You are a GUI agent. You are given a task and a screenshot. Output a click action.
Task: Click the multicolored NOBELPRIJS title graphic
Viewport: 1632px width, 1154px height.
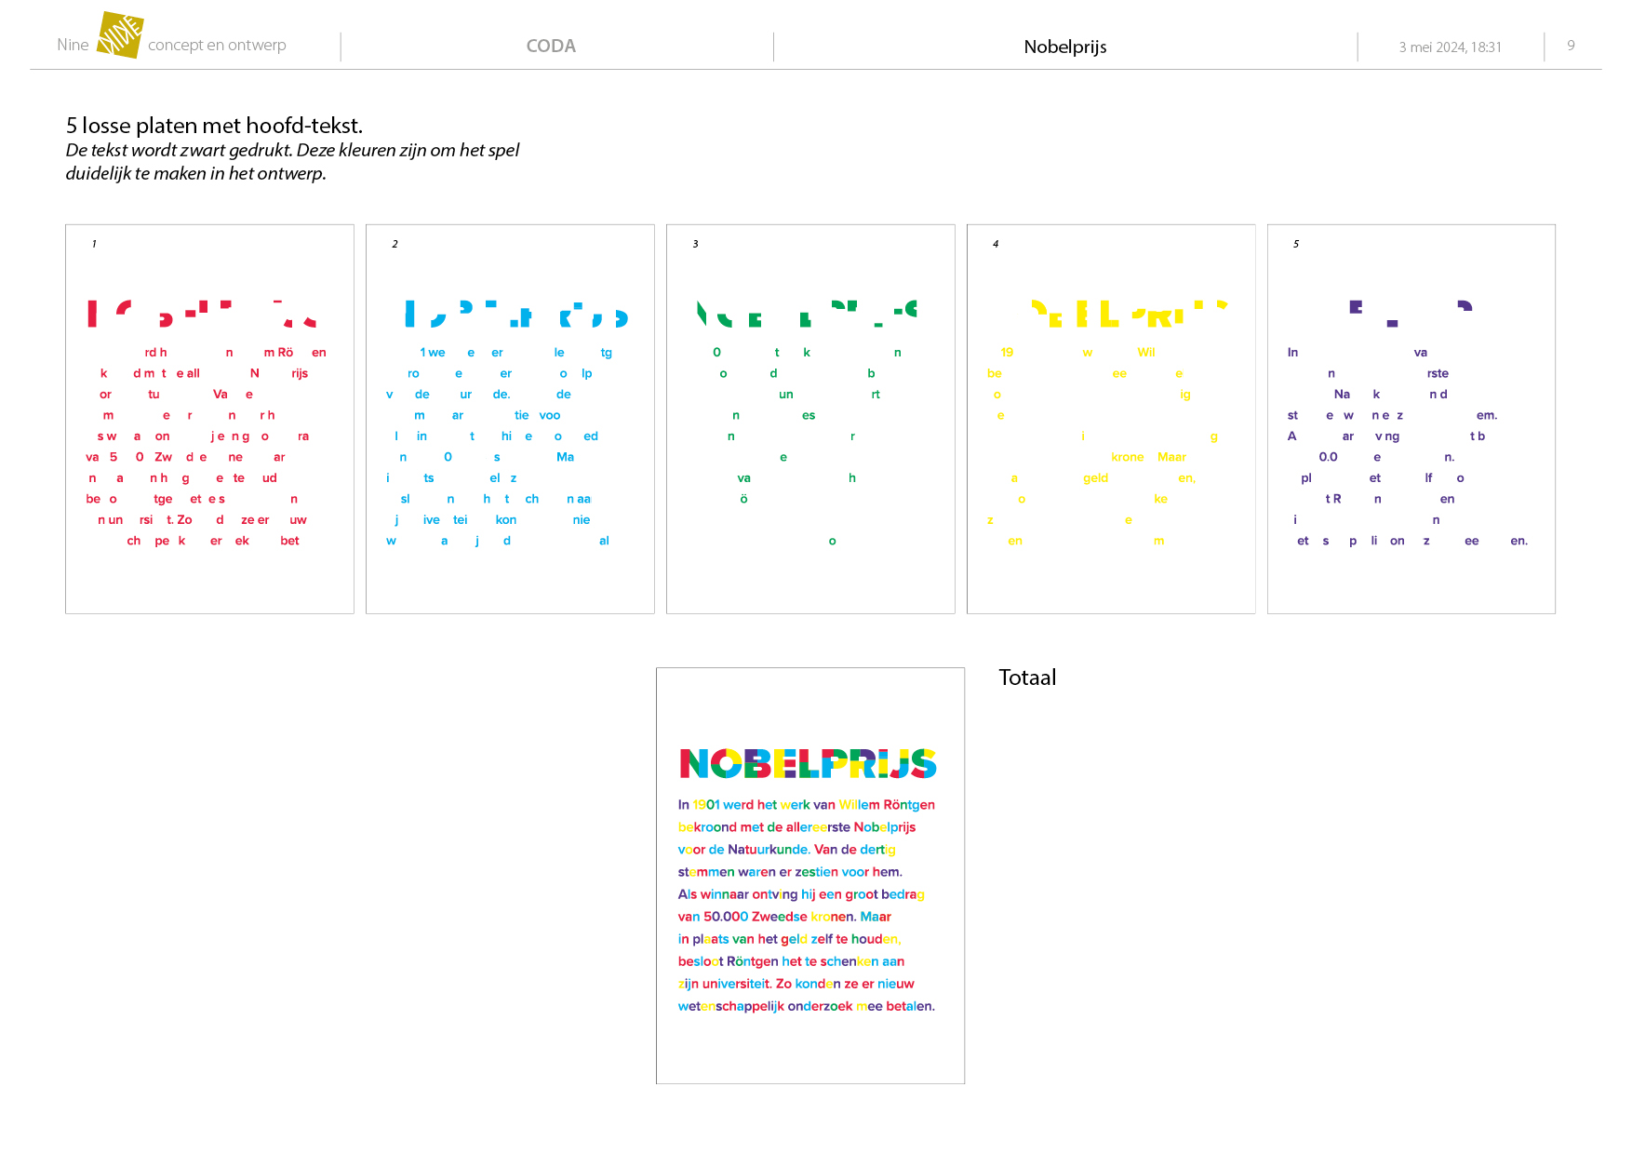[808, 763]
